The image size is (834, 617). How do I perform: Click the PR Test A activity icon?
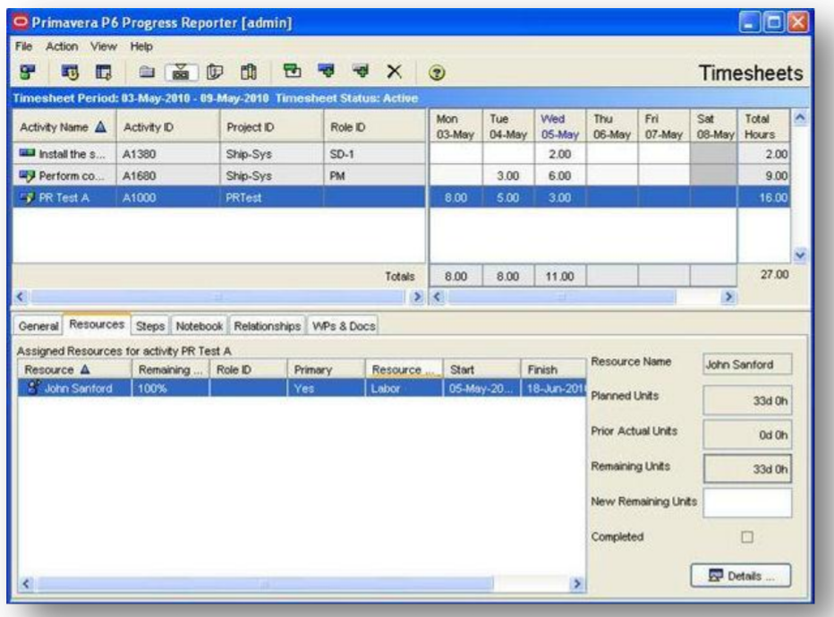click(x=27, y=198)
